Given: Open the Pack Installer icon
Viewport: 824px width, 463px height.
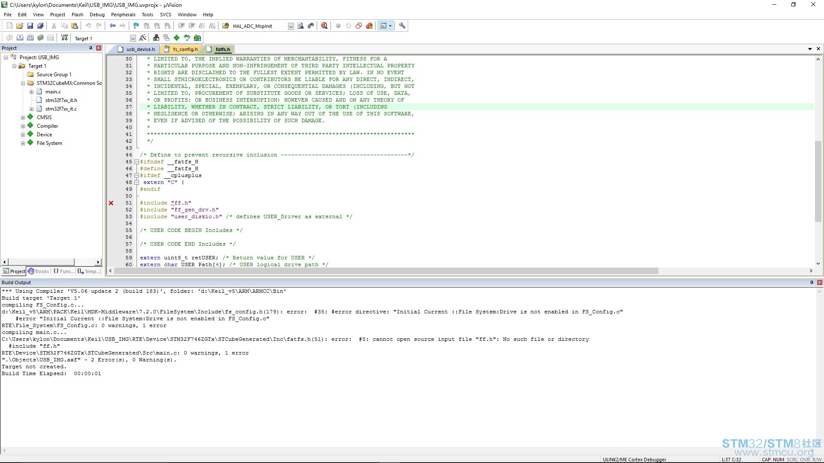Looking at the screenshot, I should pos(197,38).
